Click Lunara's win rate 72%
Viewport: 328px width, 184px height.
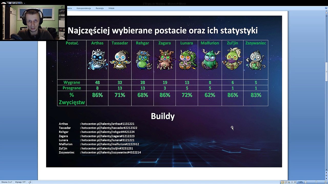point(187,95)
